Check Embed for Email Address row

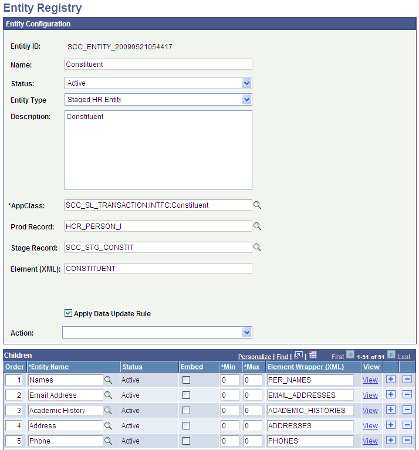pos(186,395)
